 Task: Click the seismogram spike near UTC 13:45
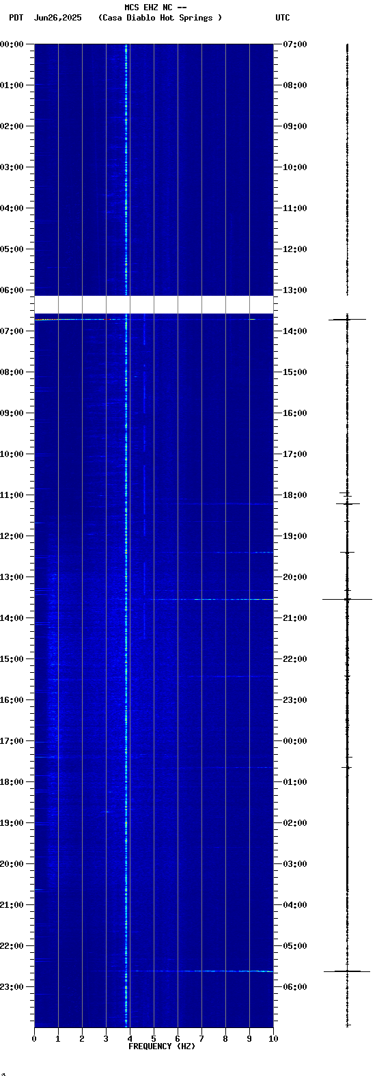tap(347, 319)
